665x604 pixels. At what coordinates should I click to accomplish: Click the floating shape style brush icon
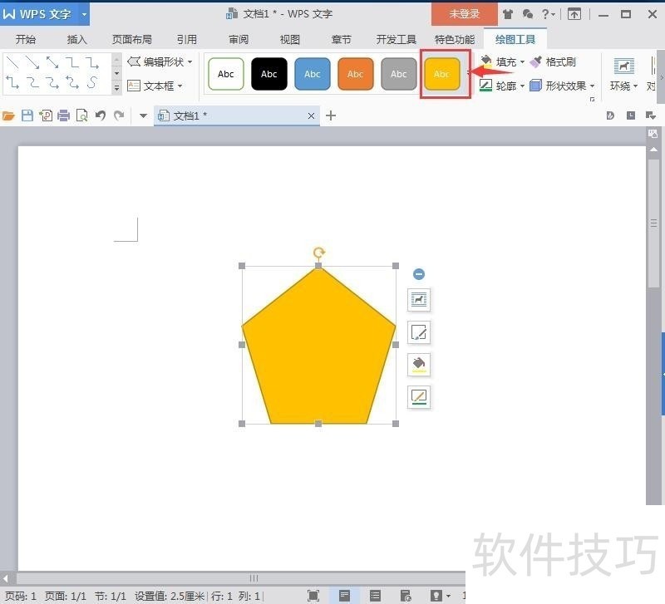coord(419,332)
